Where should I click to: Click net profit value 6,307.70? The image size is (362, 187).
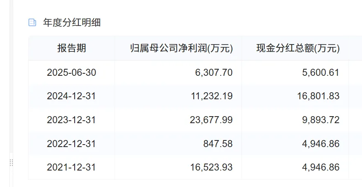pyautogui.click(x=214, y=72)
